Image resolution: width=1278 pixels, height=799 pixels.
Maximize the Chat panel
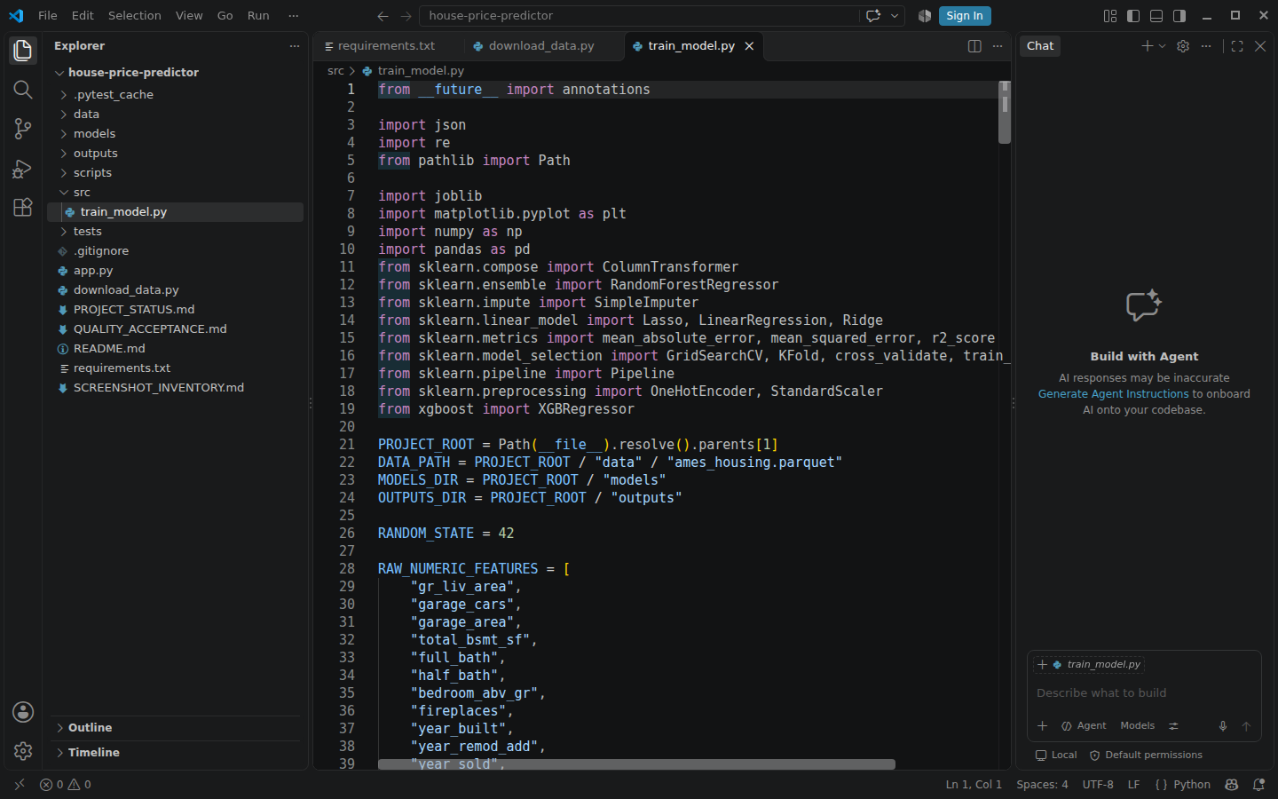tap(1237, 46)
